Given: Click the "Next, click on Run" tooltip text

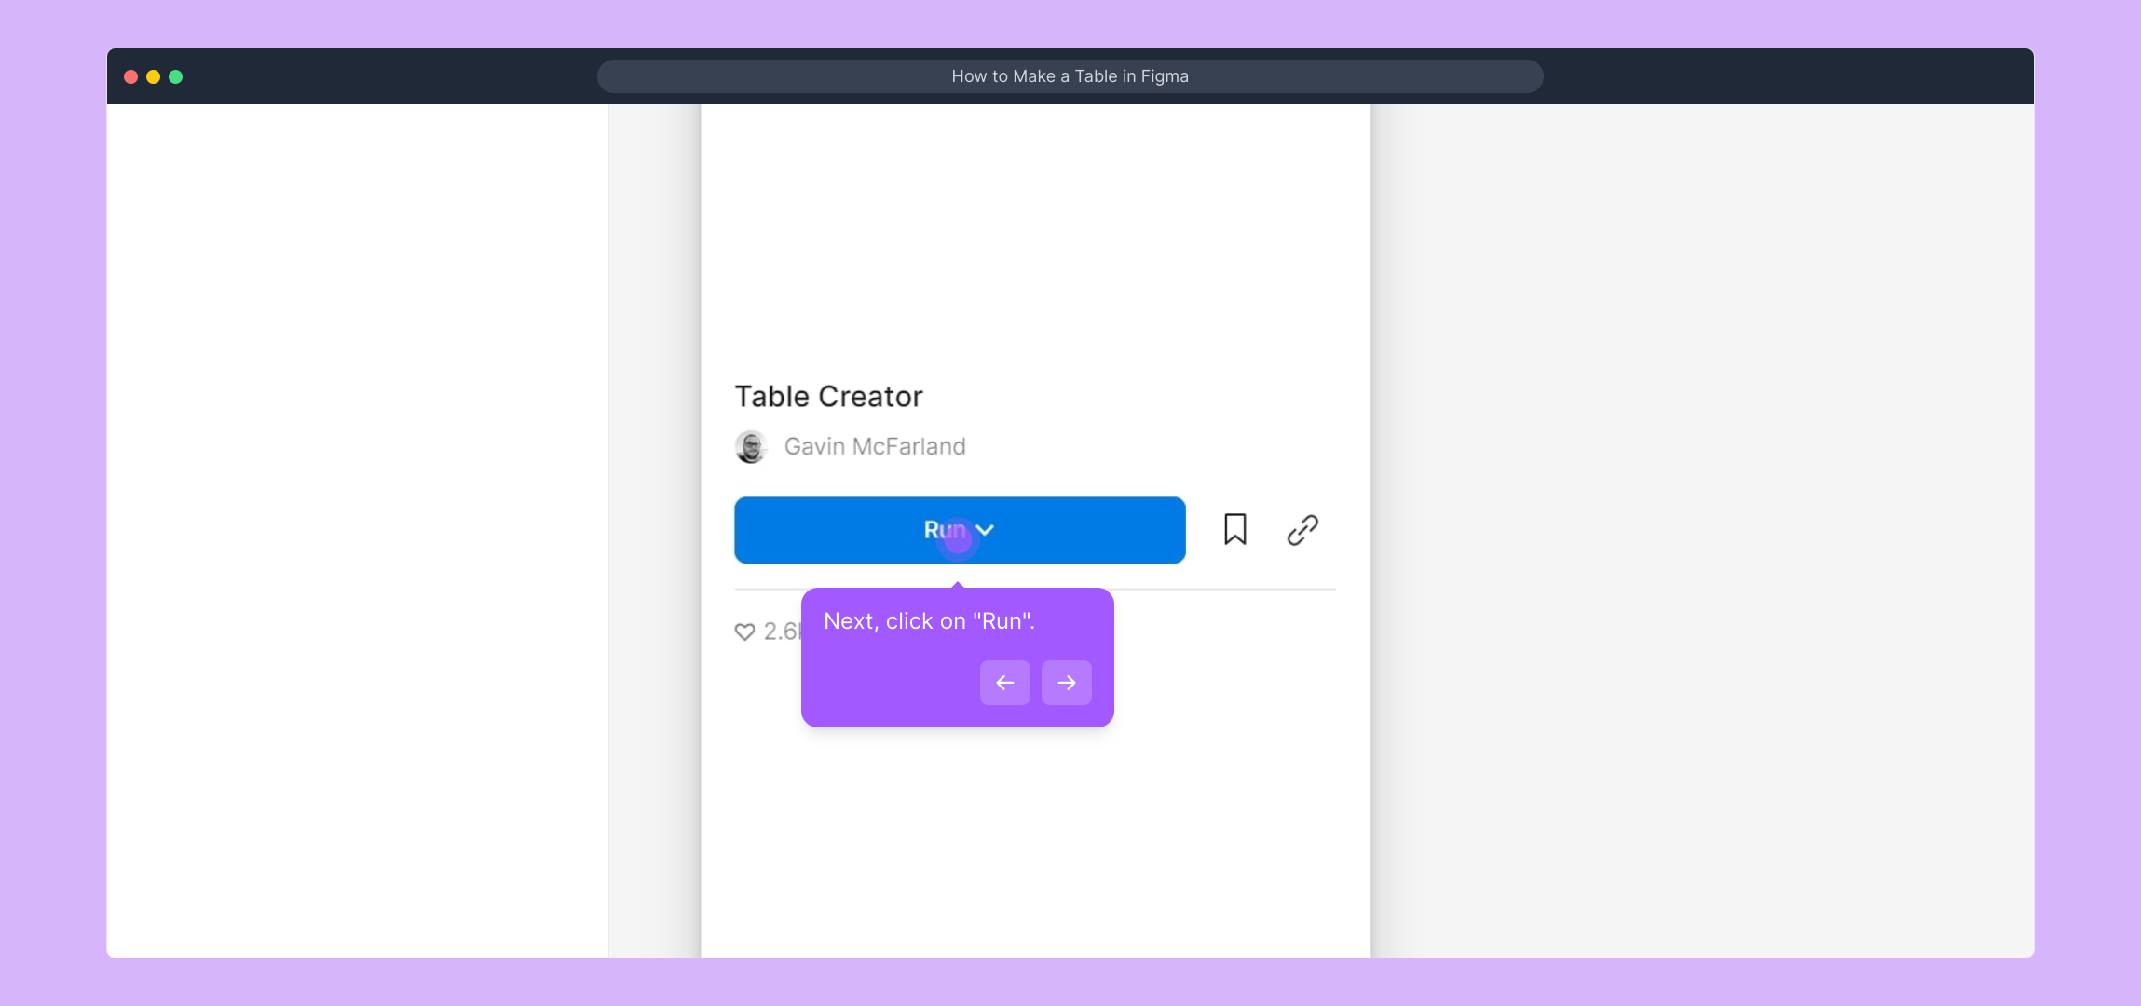Looking at the screenshot, I should (x=929, y=621).
